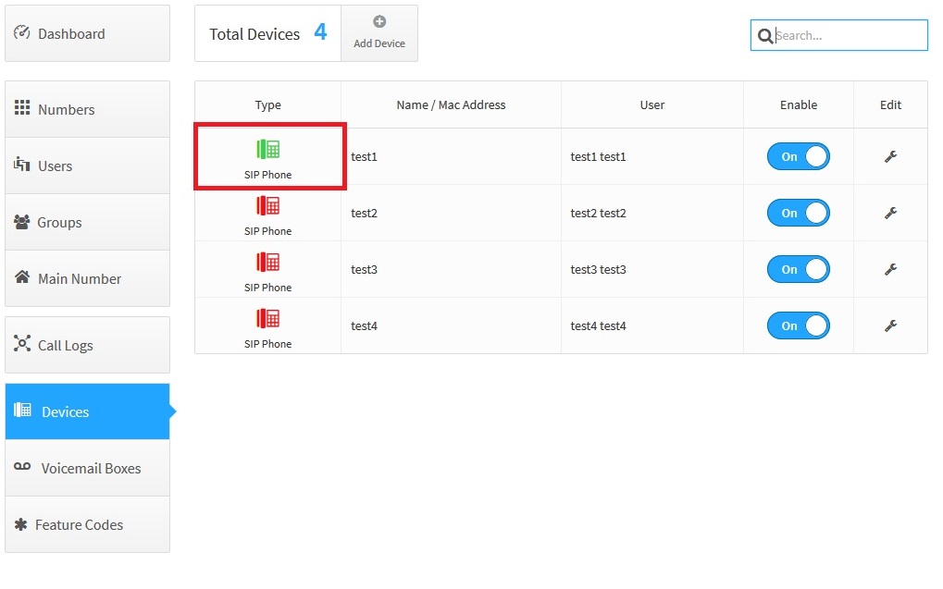This screenshot has height=589, width=943.
Task: Go to the Dashboard page
Action: pyautogui.click(x=87, y=34)
